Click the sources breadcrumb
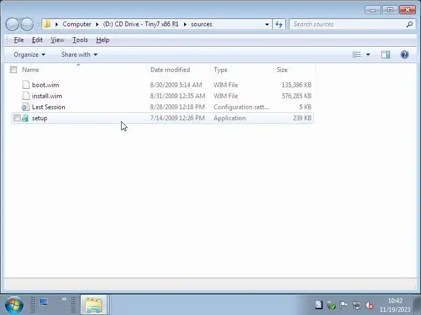Viewport: 421px width, 315px height. coord(202,24)
